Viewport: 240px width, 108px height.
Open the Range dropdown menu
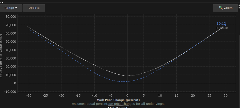coord(11,8)
